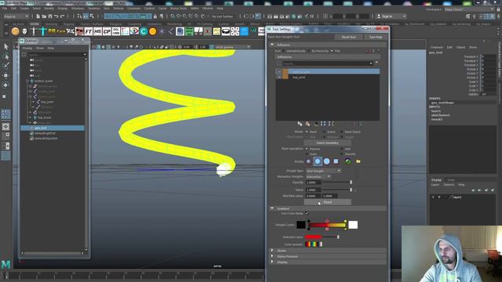Click the Tool Help button
The height and width of the screenshot is (282, 502).
point(376,37)
